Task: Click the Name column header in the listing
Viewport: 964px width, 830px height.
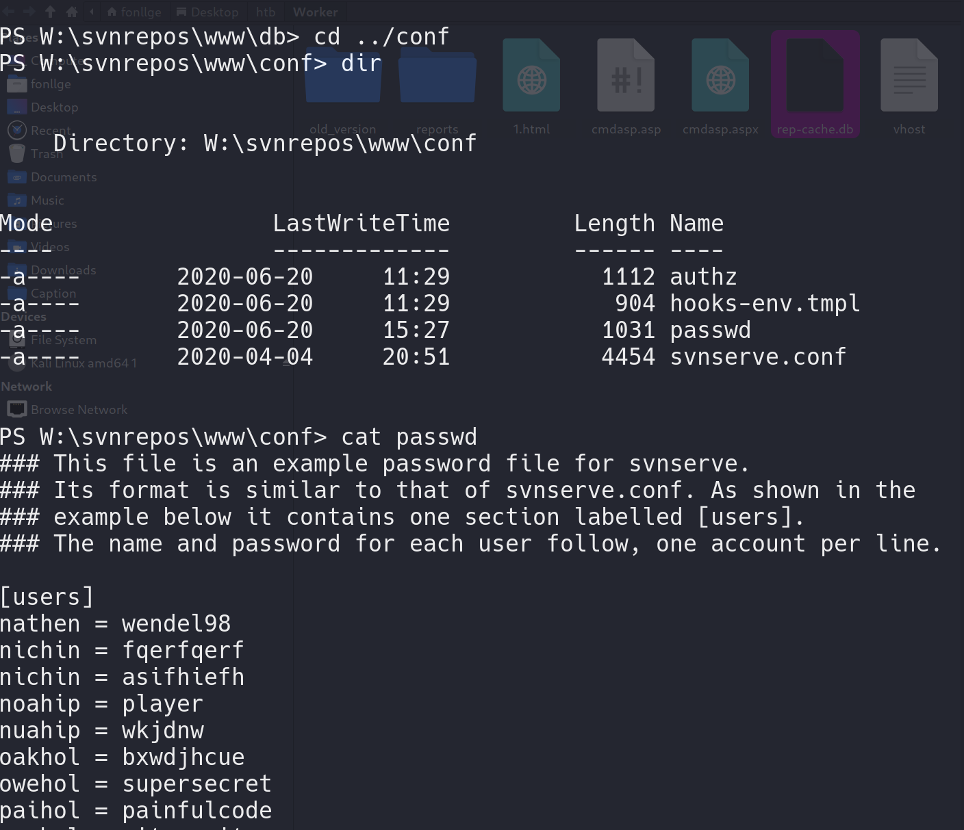Action: click(x=696, y=223)
